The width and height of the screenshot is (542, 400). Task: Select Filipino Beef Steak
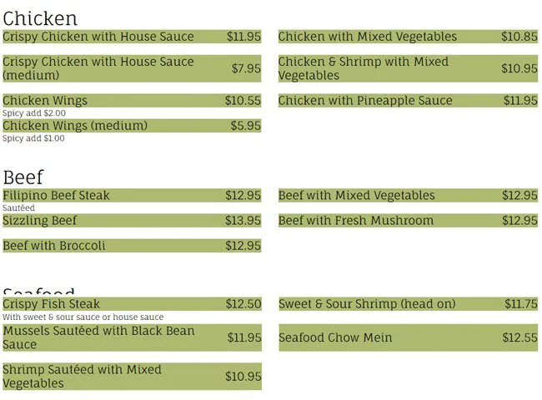132,196
